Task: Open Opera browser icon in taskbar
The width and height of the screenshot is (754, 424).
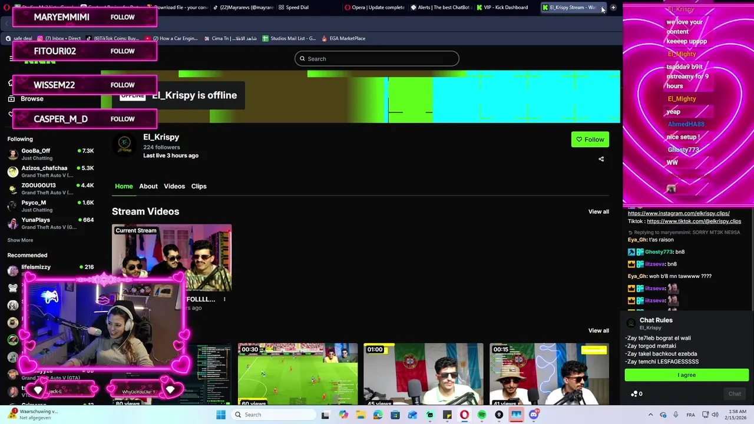Action: tap(464, 415)
